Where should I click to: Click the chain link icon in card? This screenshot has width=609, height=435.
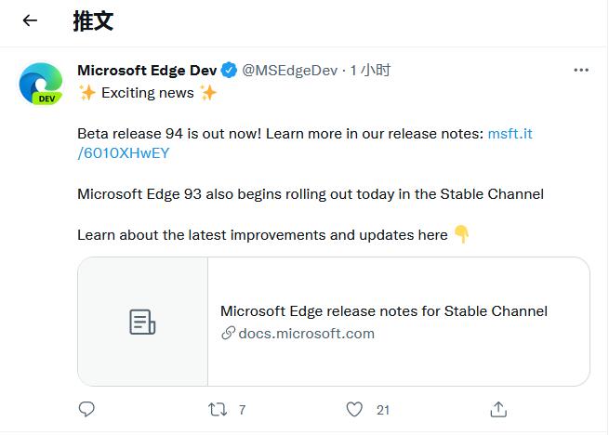pyautogui.click(x=227, y=334)
